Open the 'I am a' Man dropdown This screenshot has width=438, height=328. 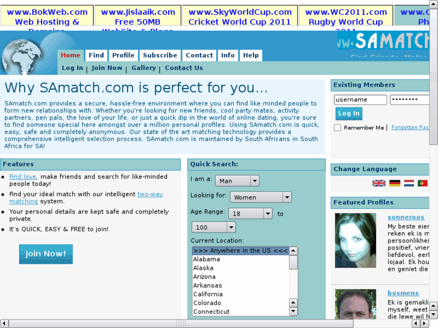(x=237, y=181)
